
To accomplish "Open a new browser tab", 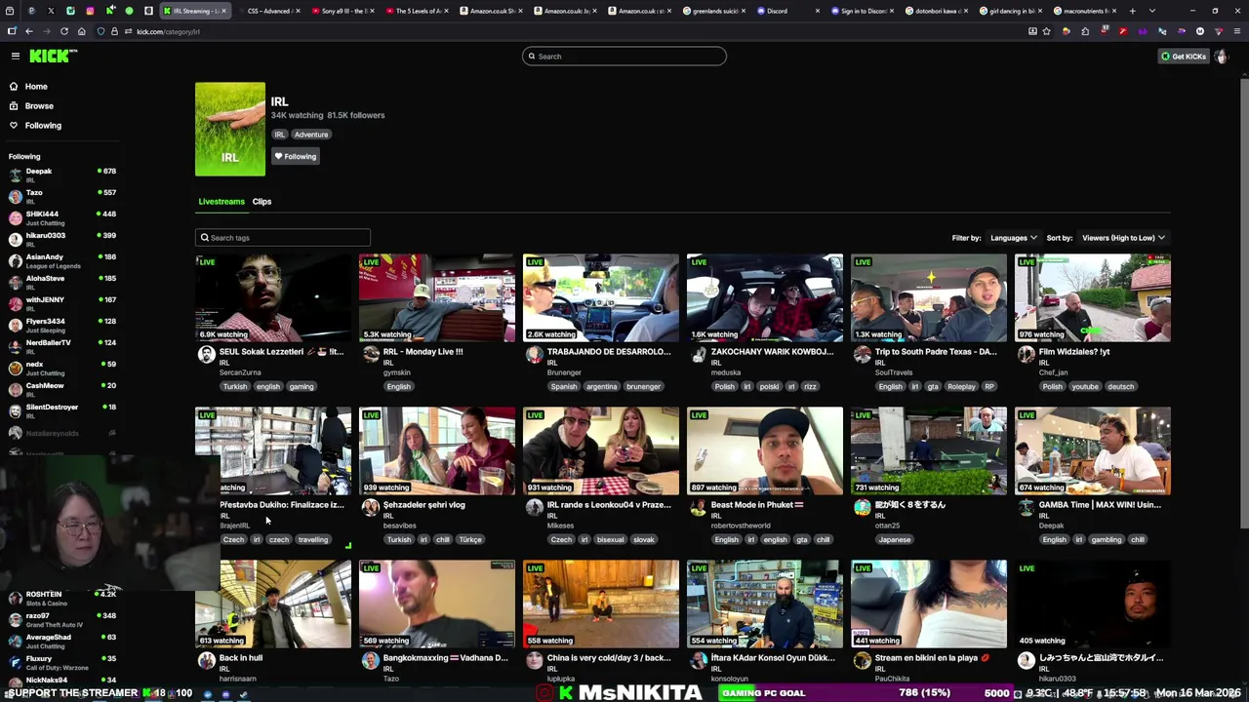I will 1132,11.
